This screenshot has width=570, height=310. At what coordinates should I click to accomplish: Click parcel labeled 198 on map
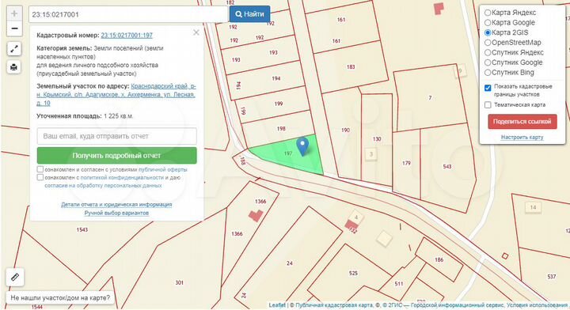(280, 129)
